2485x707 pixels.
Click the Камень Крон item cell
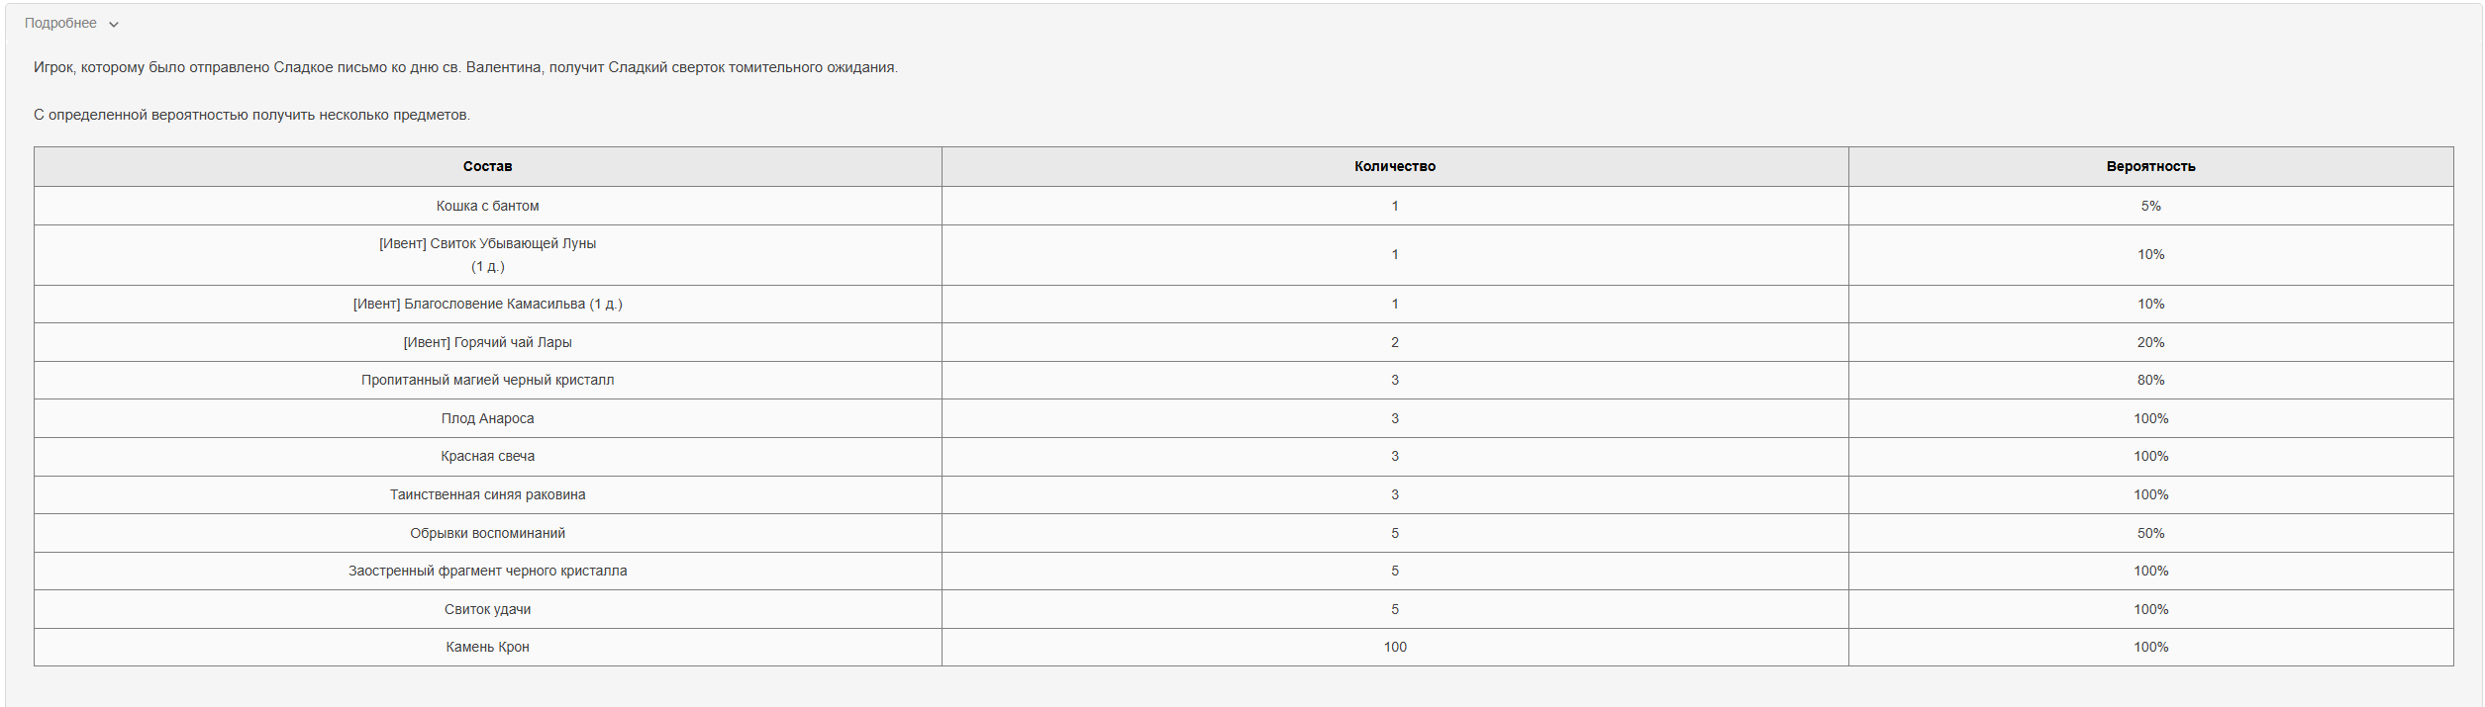pyautogui.click(x=487, y=647)
